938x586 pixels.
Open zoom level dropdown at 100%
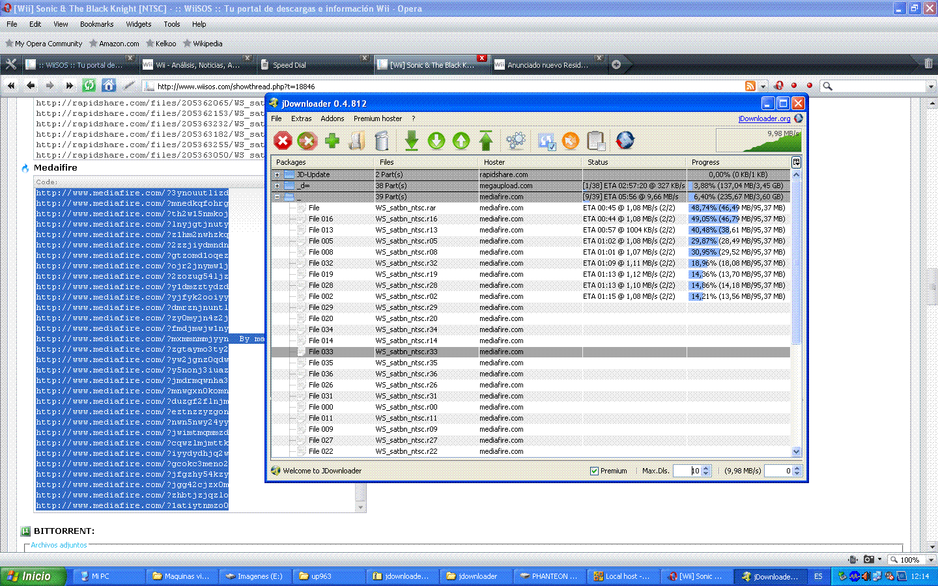(931, 559)
